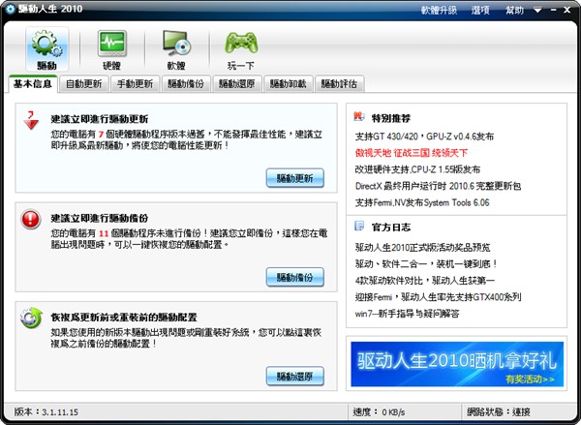Click the 特別推薦 section icon
Viewport: 581px width, 425px height.
[358, 117]
